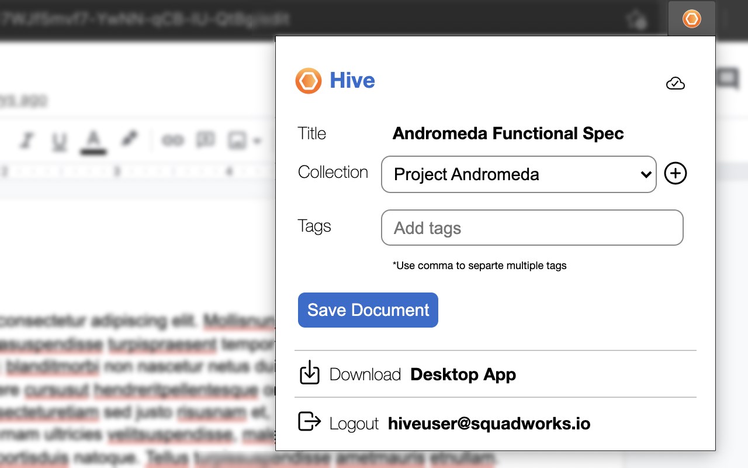
Task: Open the Desktop App download link
Action: click(x=463, y=374)
